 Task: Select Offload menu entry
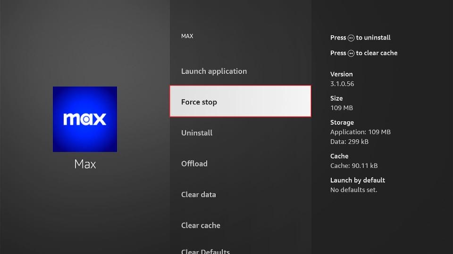click(240, 164)
